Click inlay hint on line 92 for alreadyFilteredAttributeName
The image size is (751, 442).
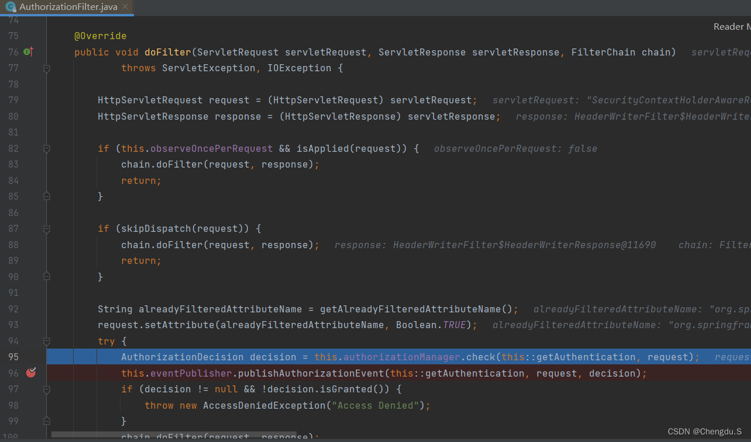[642, 309]
